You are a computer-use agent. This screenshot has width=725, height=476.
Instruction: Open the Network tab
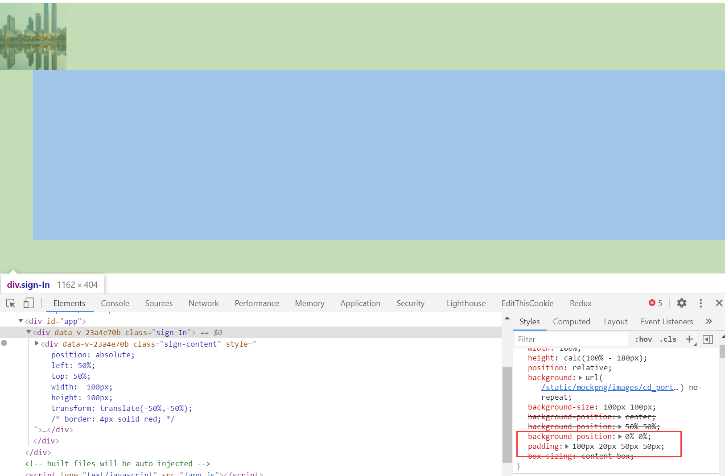tap(204, 303)
